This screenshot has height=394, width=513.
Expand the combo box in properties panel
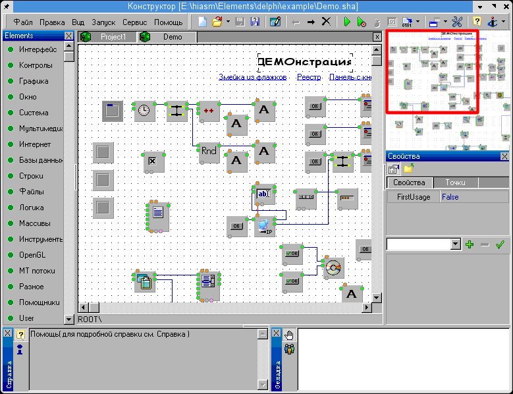(455, 244)
